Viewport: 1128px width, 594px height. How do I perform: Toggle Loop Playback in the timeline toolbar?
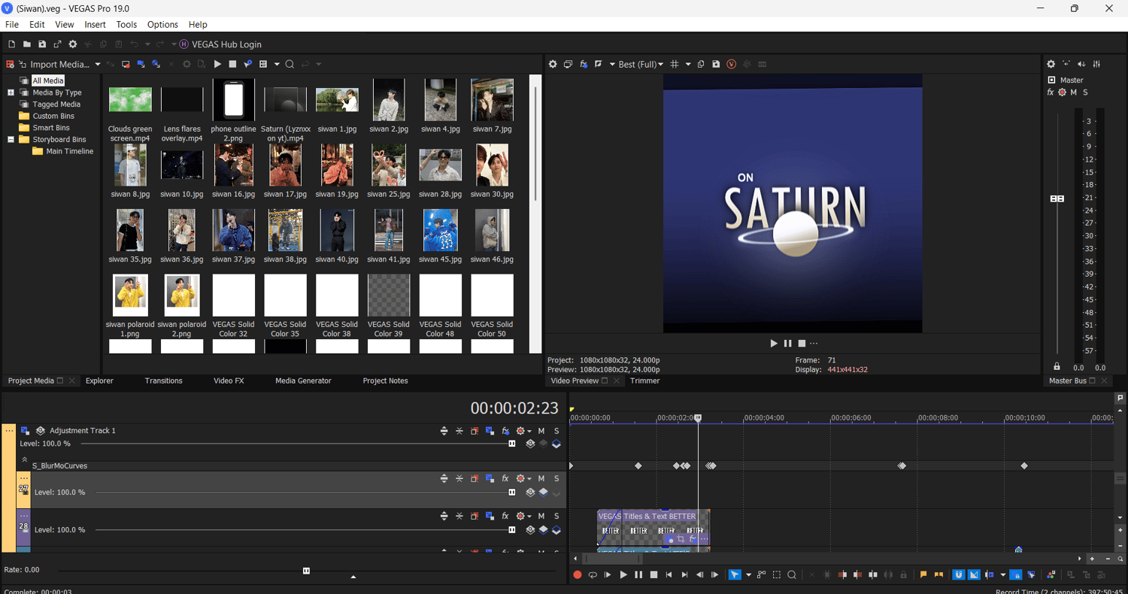pos(593,575)
